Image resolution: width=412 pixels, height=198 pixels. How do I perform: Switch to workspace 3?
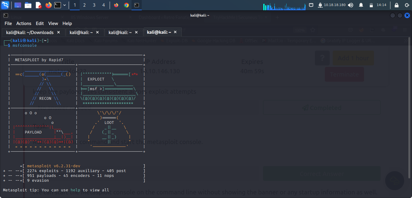click(94, 5)
